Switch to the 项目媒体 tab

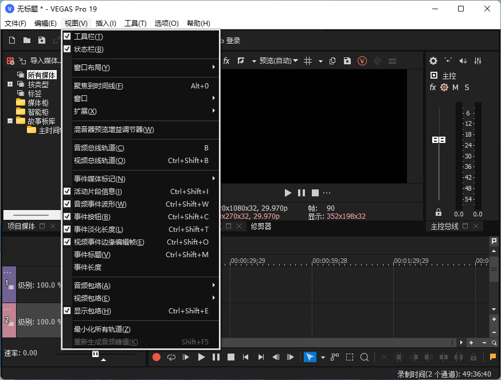coord(21,226)
